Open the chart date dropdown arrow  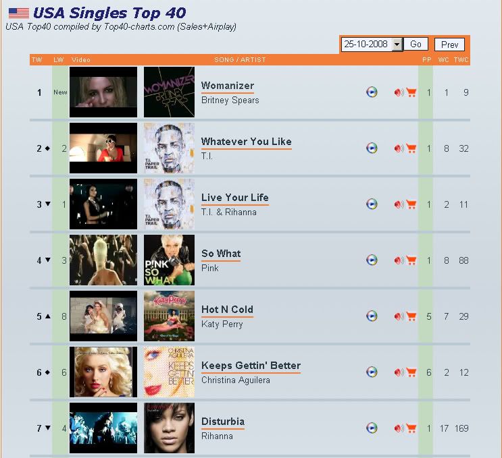(x=397, y=45)
